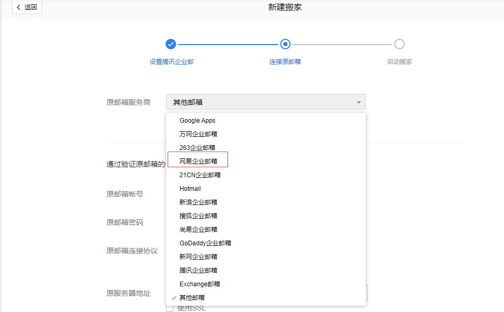Click the active 连接原邮箱 step circle

click(285, 44)
